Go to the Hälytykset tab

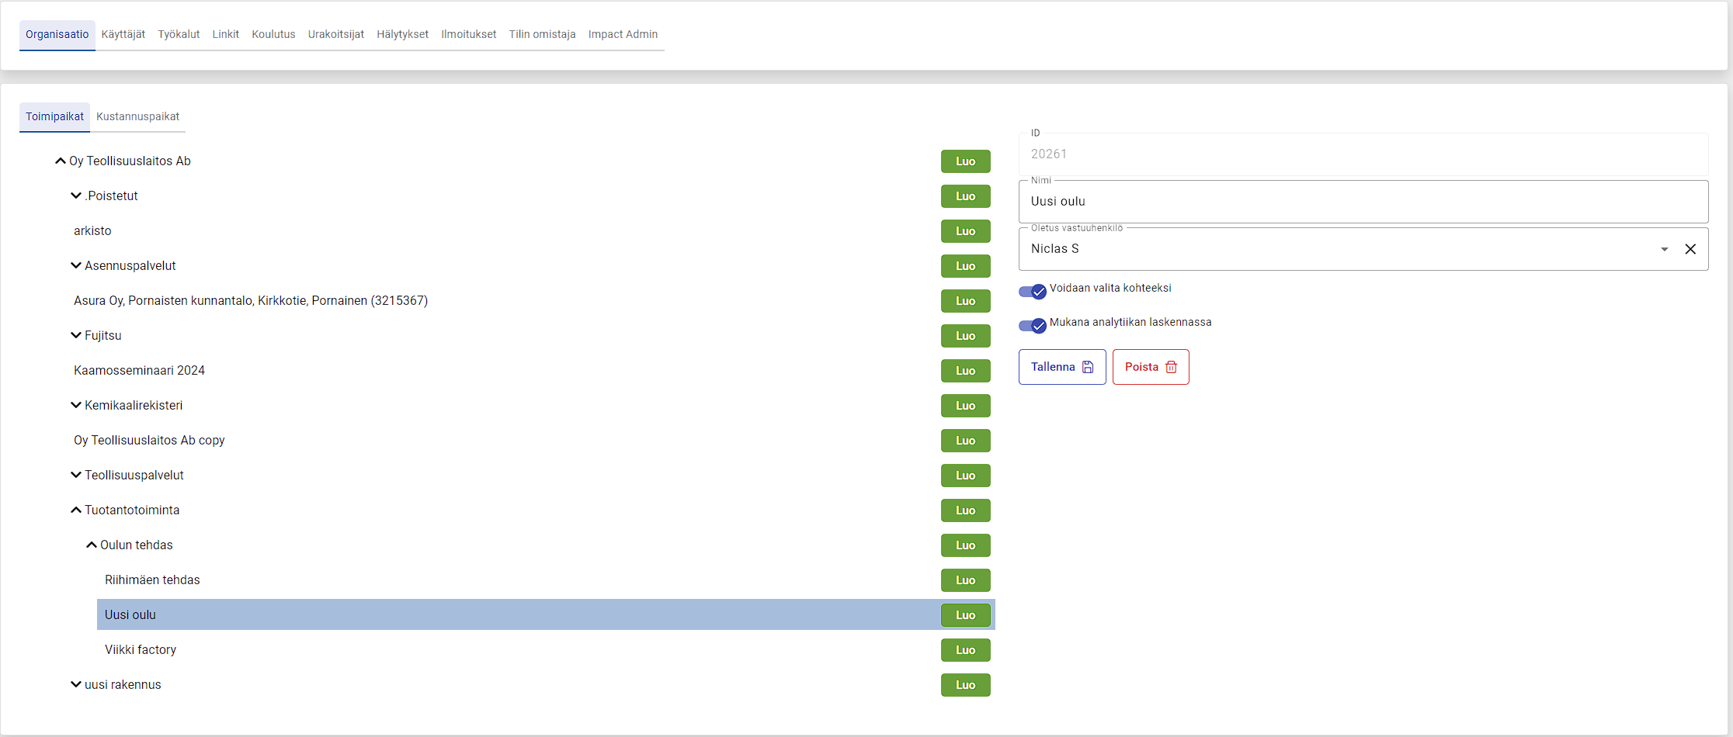point(402,34)
